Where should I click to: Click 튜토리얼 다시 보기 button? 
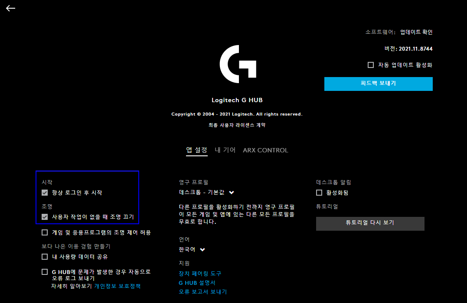point(370,224)
